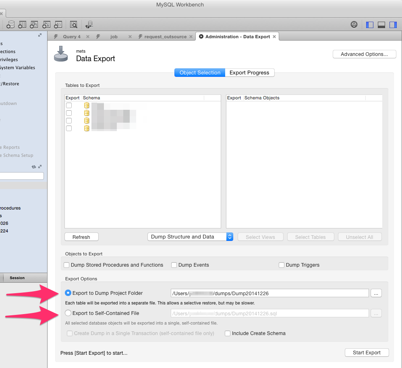Switch to the Query 4 tab
Image resolution: width=402 pixels, height=368 pixels.
[x=72, y=37]
